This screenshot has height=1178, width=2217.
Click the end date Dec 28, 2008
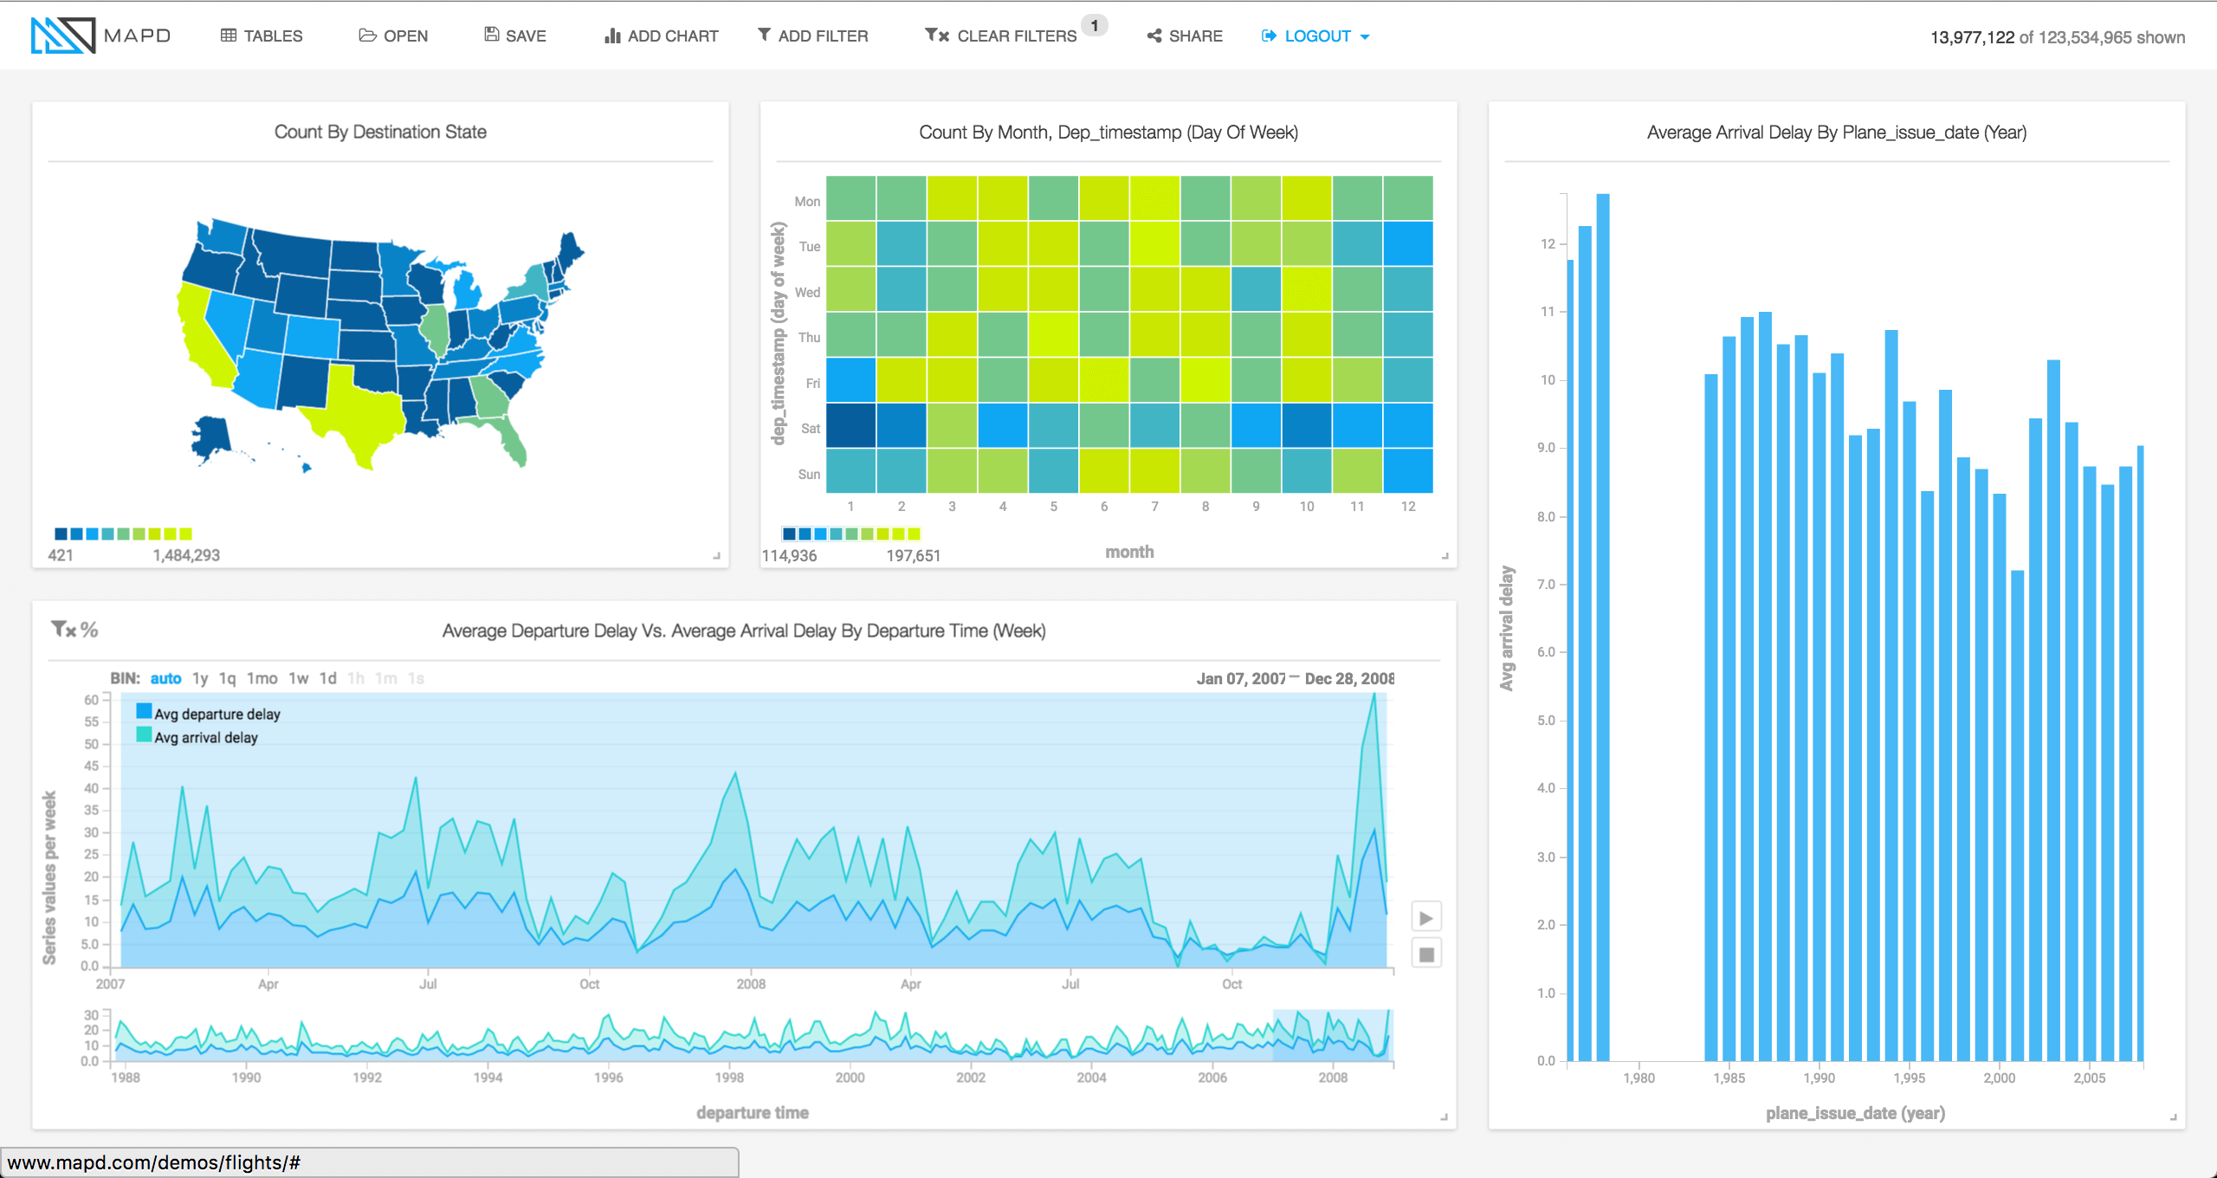click(1349, 678)
